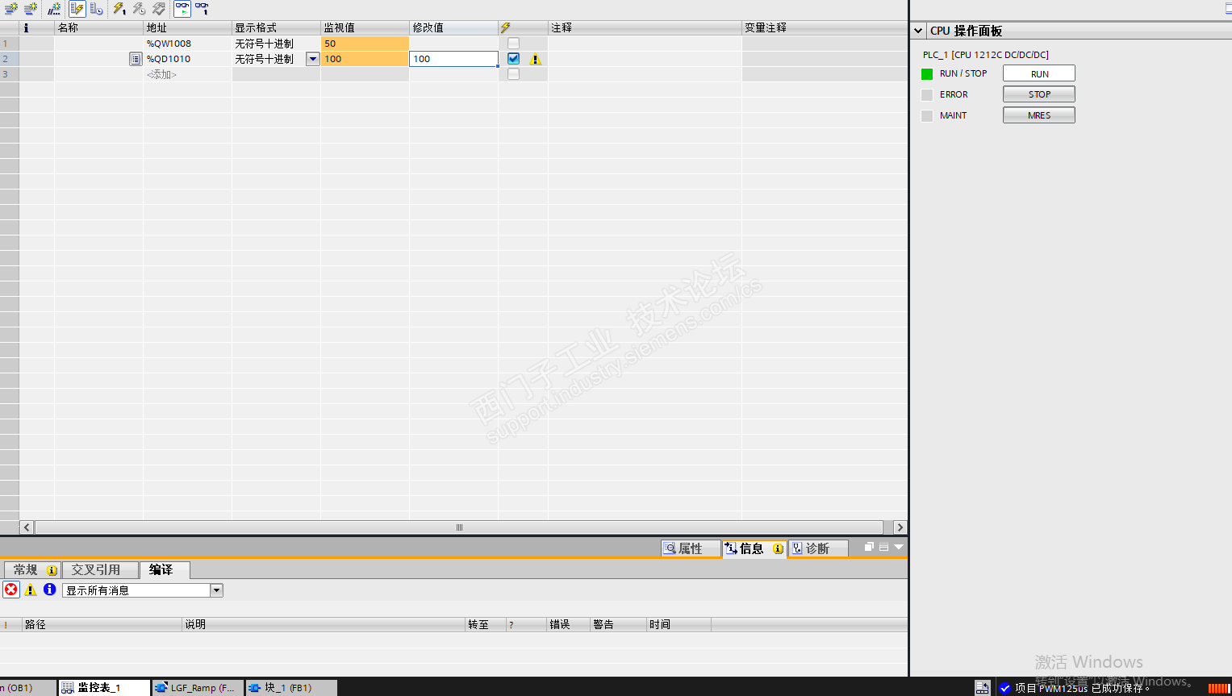
Task: Check the modify checkbox for %QW1008
Action: coord(513,44)
